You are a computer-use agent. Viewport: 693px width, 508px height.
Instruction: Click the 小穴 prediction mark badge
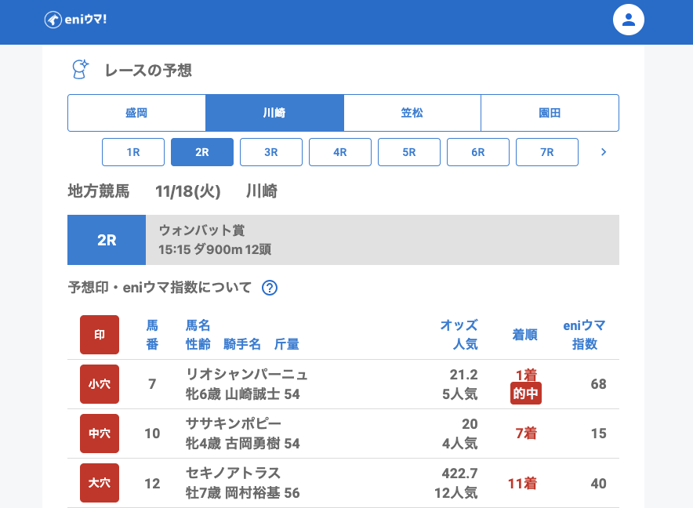(100, 384)
